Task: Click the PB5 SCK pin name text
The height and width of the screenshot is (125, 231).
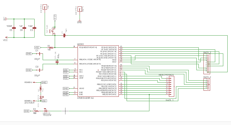Action: 109,94
